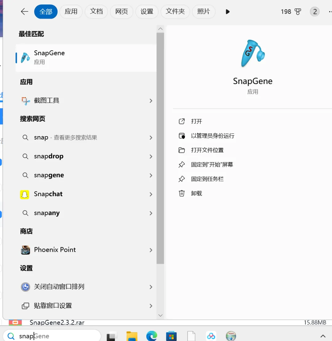
Task: Expand the Phoenix Point chevron
Action: (x=151, y=250)
